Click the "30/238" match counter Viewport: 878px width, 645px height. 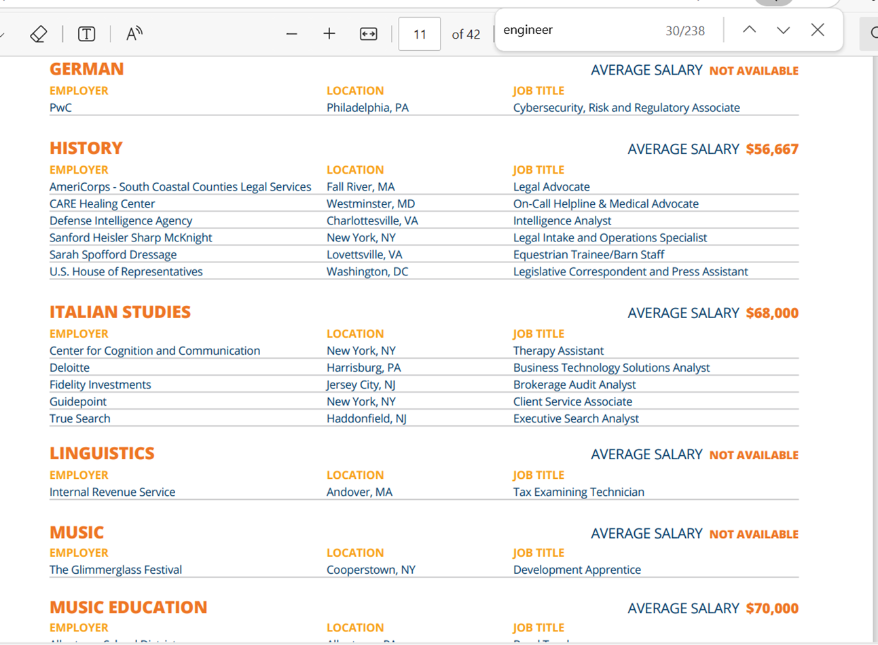[685, 31]
